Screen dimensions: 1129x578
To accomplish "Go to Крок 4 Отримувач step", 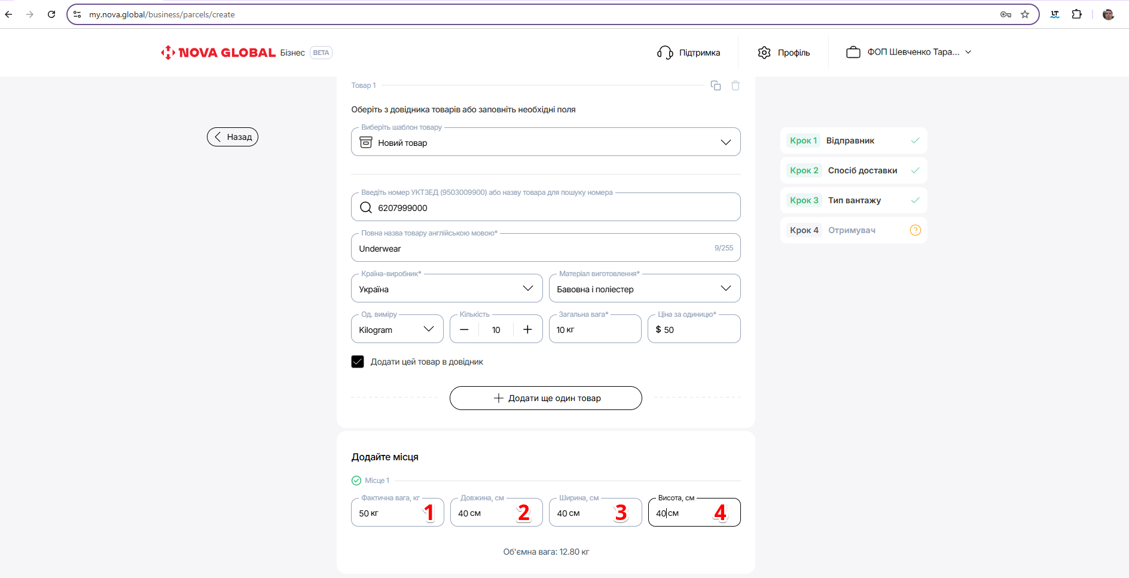I will click(853, 230).
